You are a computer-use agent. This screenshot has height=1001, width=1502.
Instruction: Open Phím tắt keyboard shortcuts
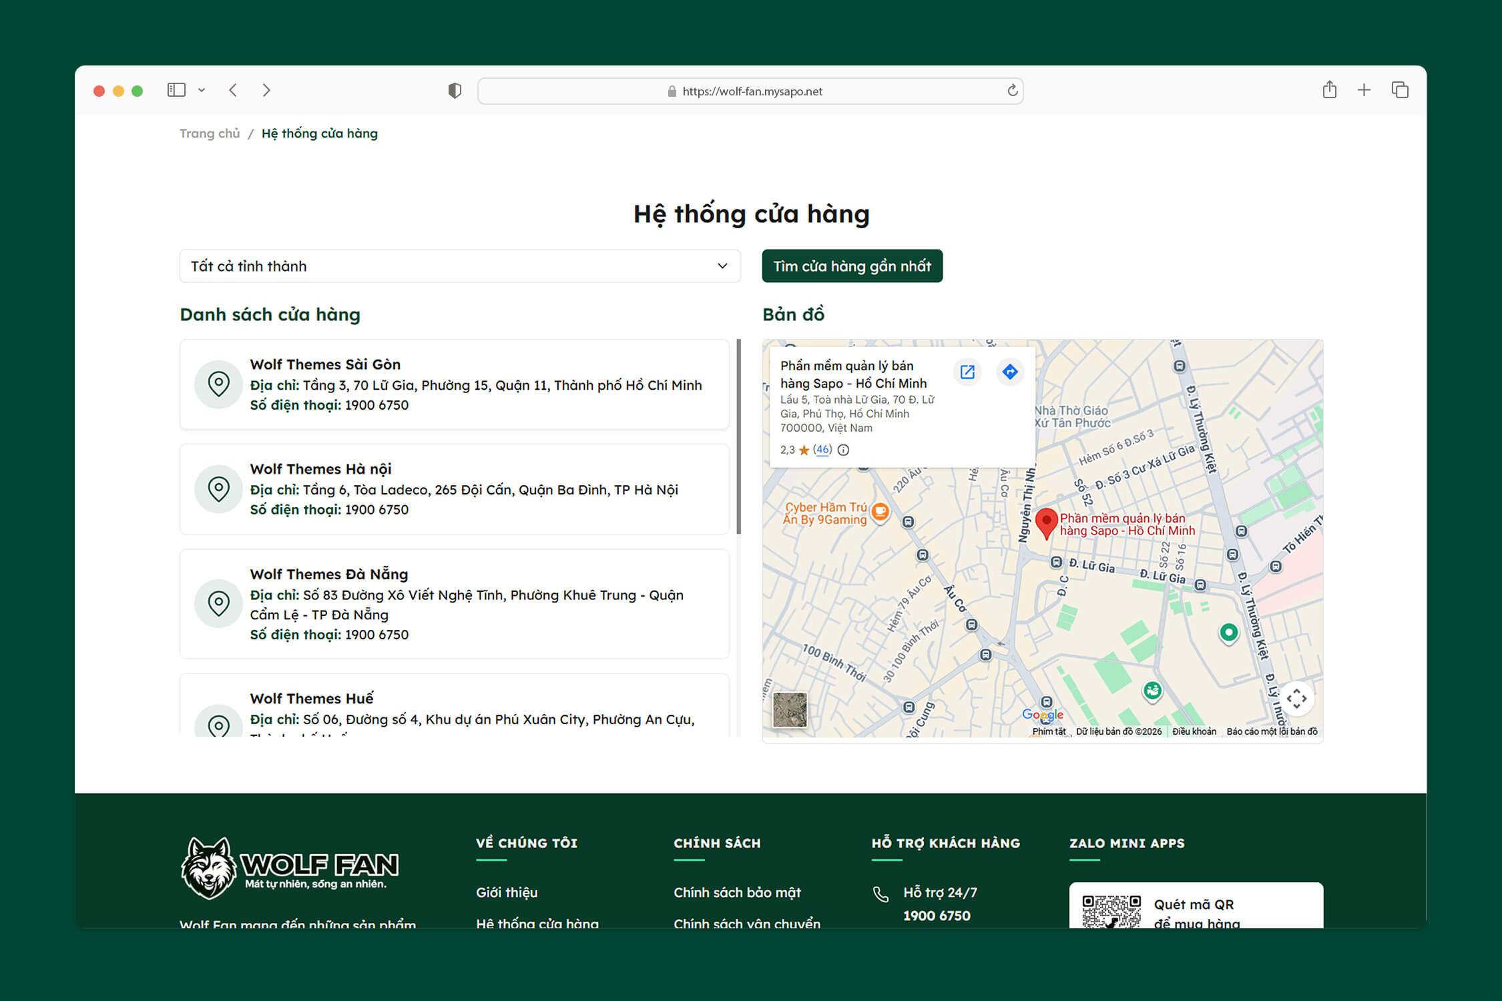[x=1049, y=731]
